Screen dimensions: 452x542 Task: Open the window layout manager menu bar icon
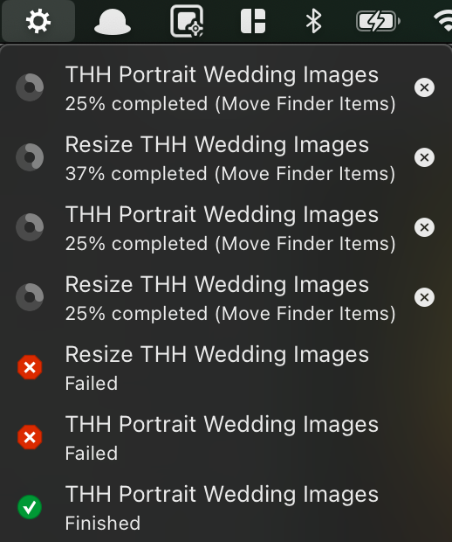coord(253,22)
